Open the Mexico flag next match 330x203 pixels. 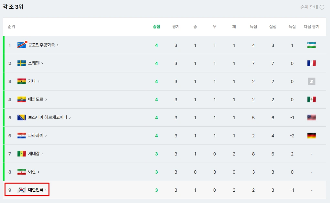[x=312, y=99]
